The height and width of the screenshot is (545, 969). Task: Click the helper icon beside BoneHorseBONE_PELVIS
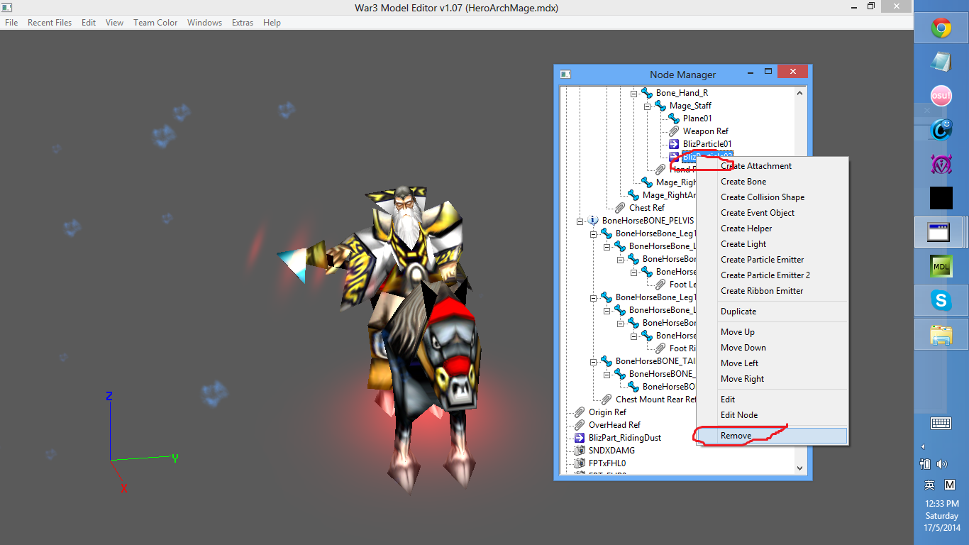pos(593,221)
